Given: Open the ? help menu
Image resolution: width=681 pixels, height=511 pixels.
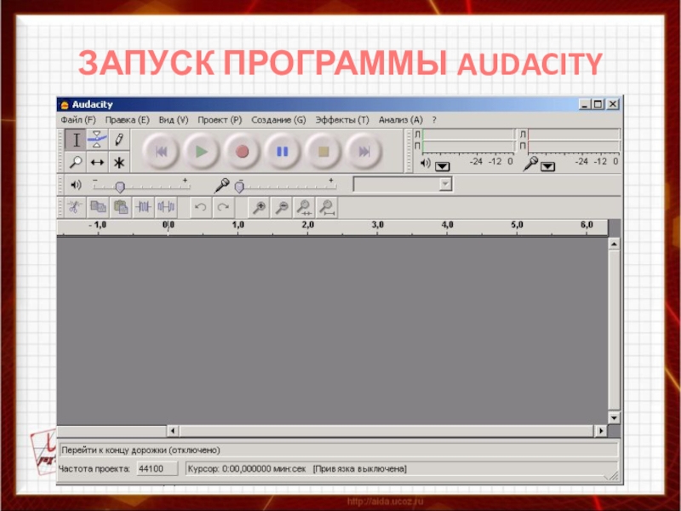Looking at the screenshot, I should 434,120.
